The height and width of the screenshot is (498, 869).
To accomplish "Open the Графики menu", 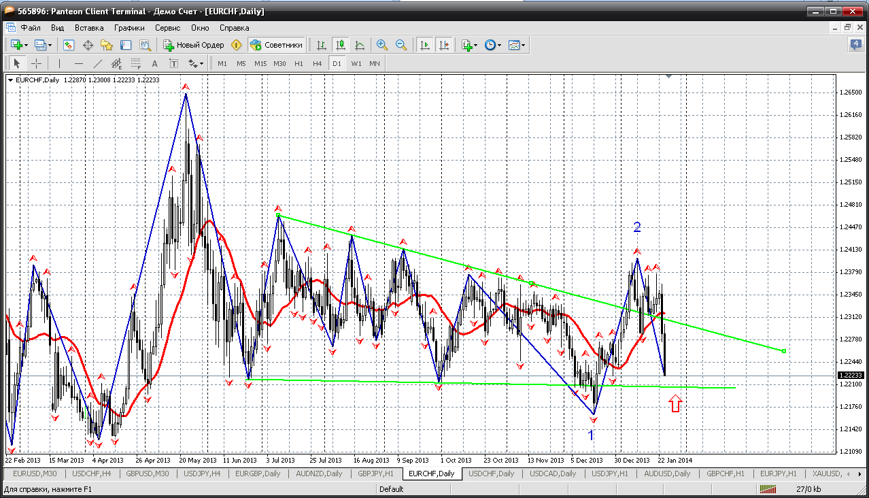I will [129, 28].
